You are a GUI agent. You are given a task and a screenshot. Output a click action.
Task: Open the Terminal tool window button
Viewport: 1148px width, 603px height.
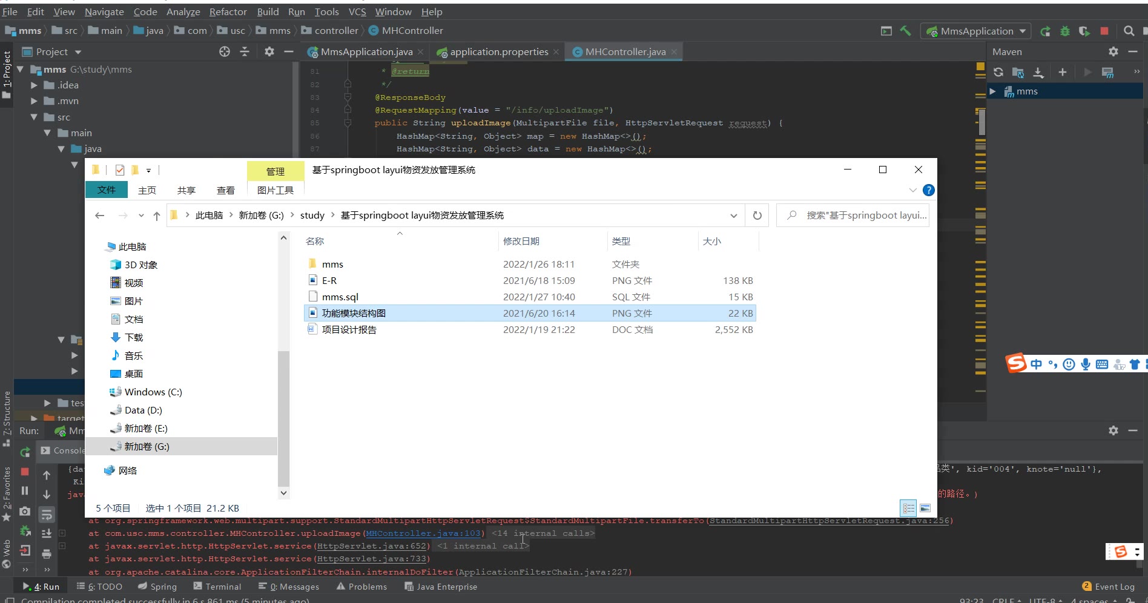click(217, 587)
